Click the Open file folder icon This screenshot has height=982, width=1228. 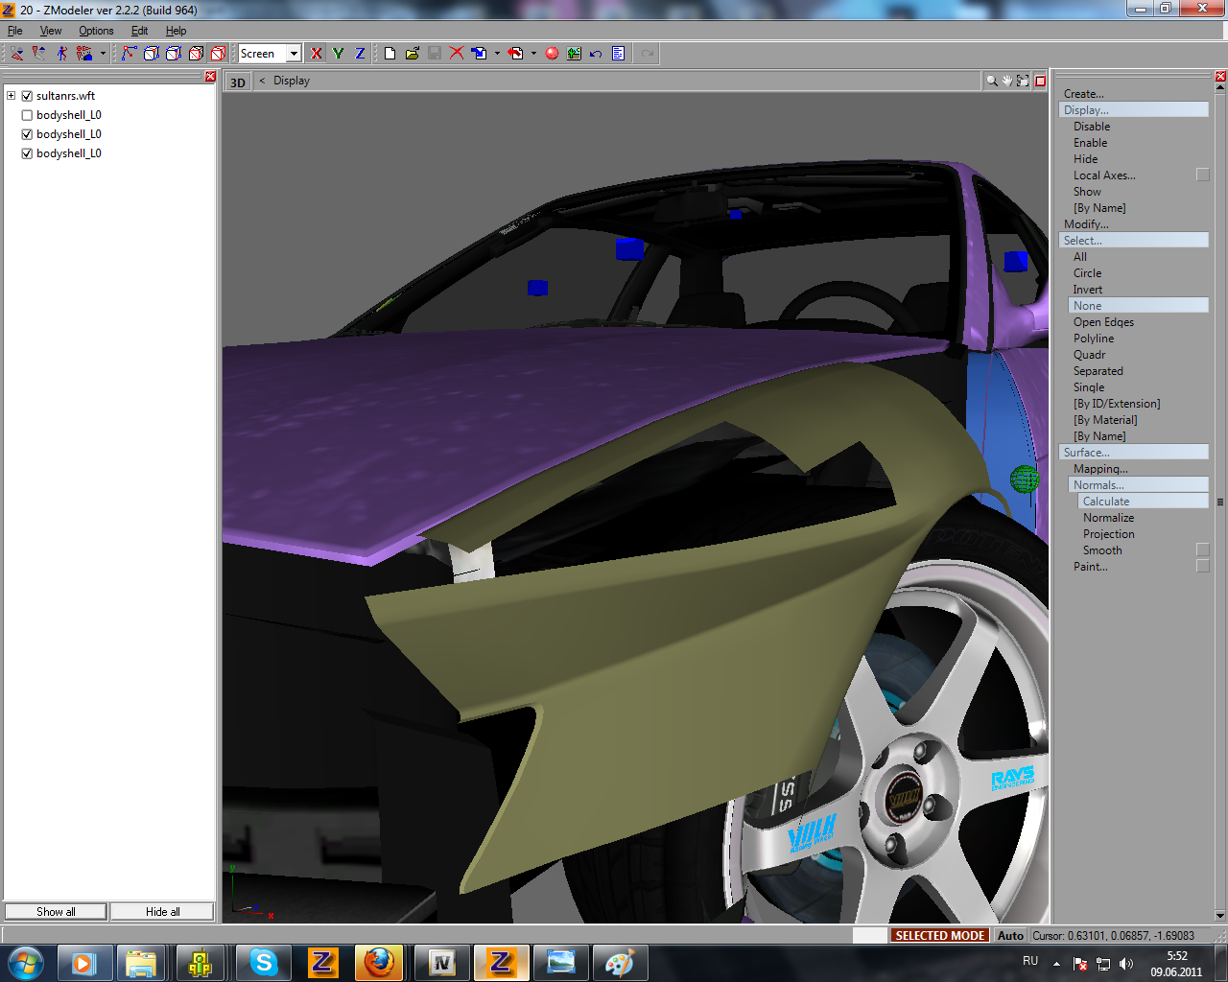point(412,54)
